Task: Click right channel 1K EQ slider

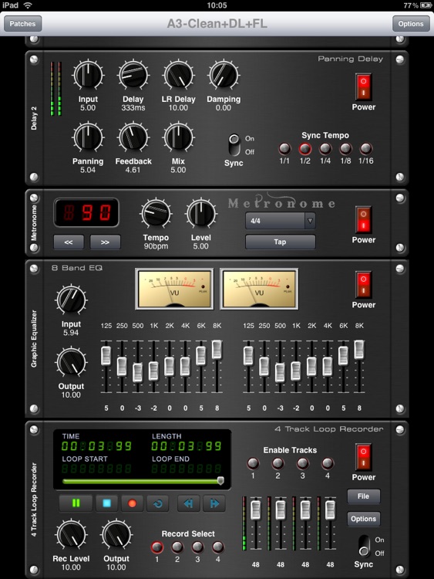Action: coord(296,371)
